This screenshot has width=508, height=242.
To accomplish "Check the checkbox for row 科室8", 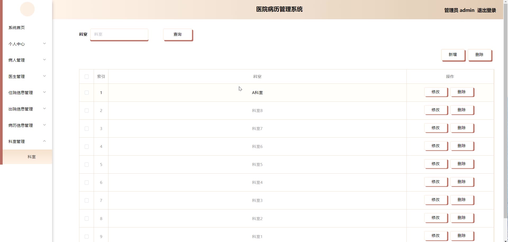I will click(87, 111).
